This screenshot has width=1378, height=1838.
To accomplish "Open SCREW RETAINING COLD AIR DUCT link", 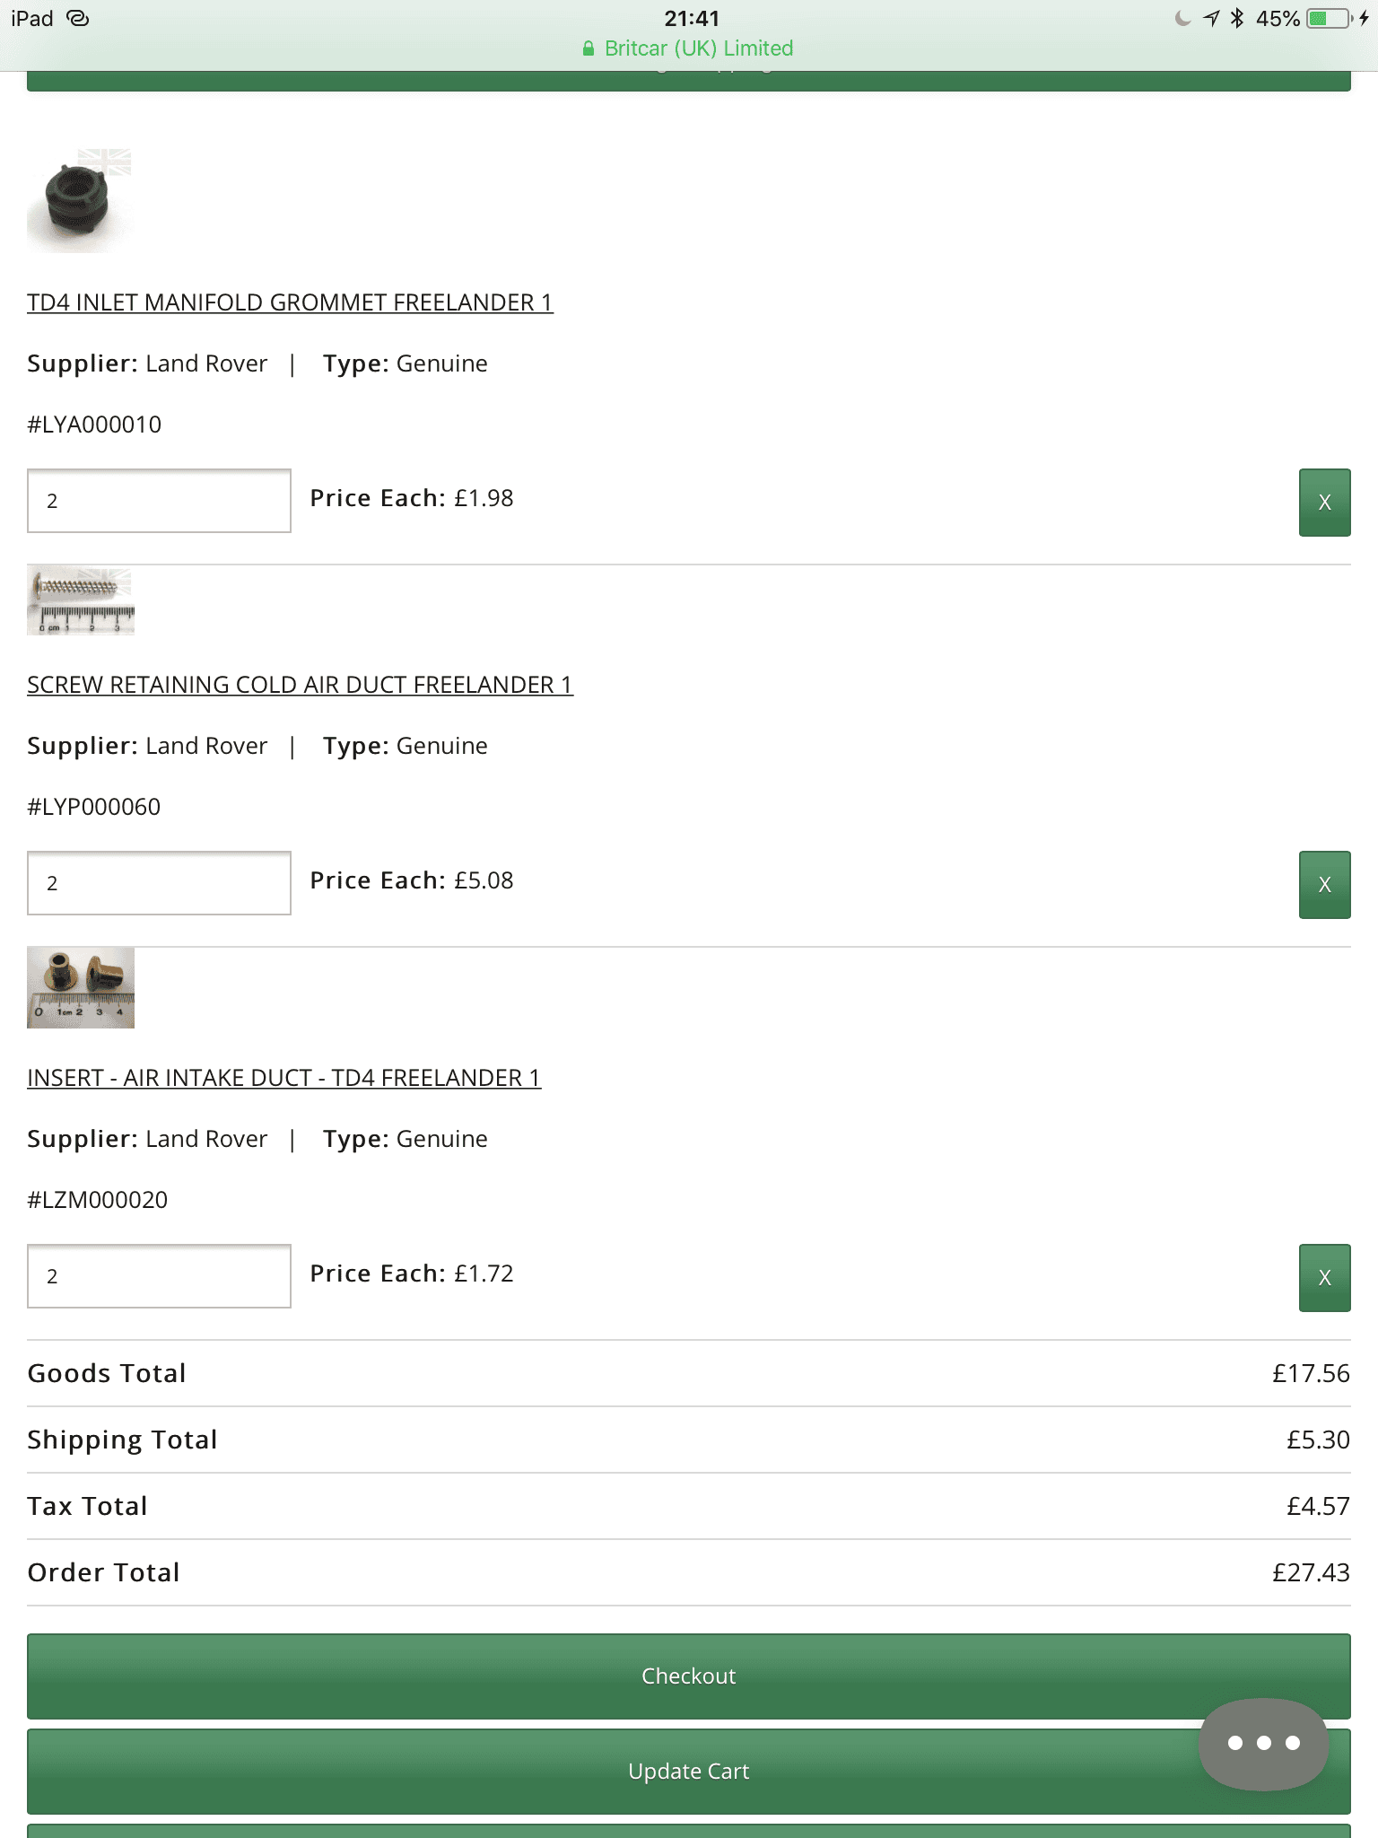I will [x=300, y=685].
